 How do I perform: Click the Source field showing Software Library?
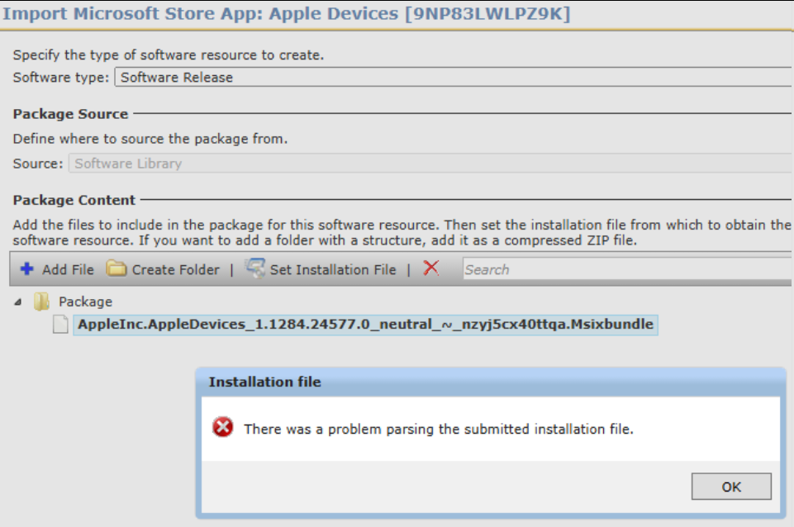tap(430, 164)
